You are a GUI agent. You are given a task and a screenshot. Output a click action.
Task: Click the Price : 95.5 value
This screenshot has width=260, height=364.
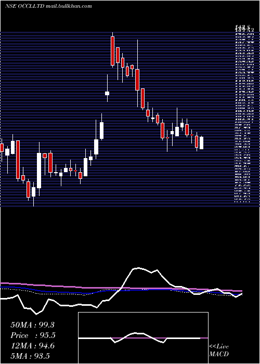pyautogui.click(x=33, y=335)
